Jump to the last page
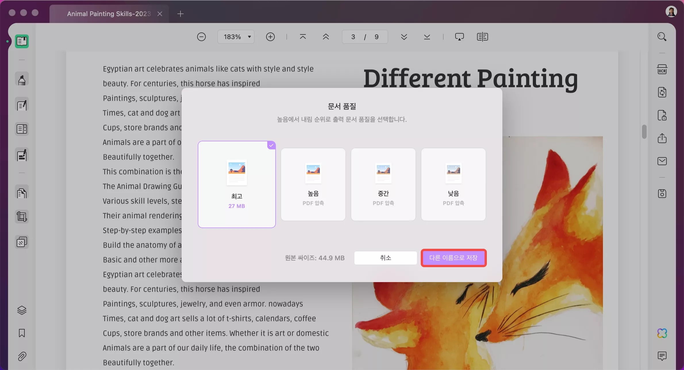 [x=427, y=37]
